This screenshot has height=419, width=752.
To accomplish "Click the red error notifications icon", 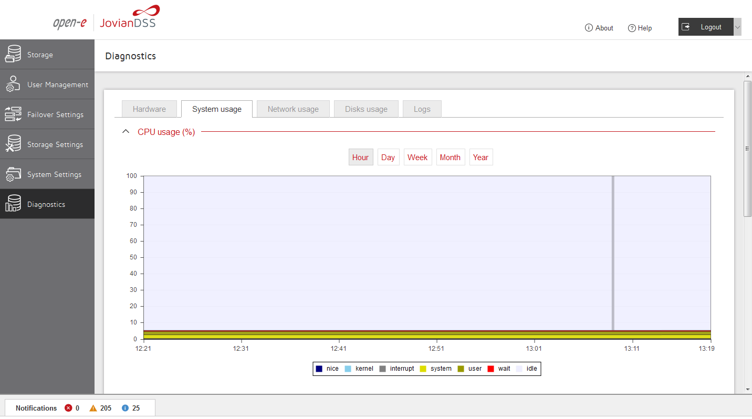I will [68, 408].
